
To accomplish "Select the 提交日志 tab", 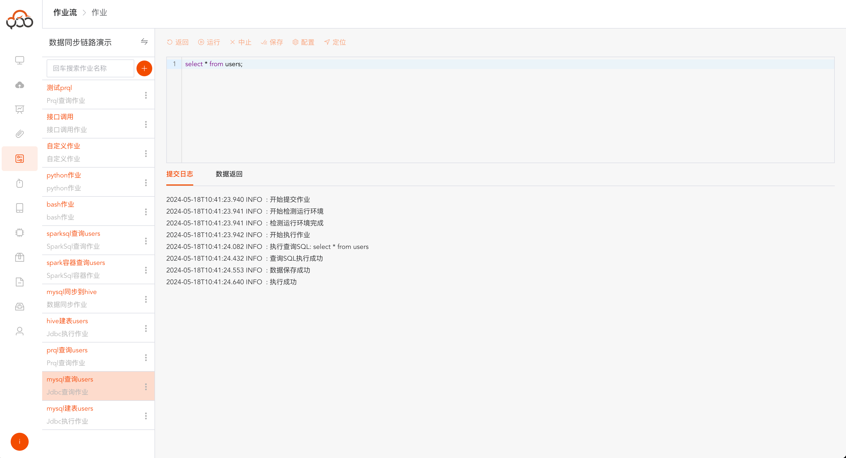I will tap(179, 174).
